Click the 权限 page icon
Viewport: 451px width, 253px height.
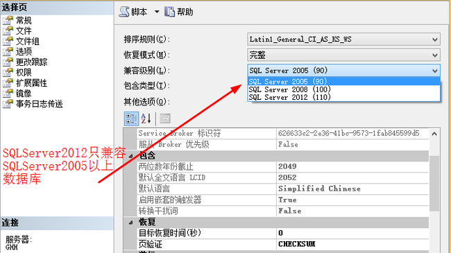(8, 72)
